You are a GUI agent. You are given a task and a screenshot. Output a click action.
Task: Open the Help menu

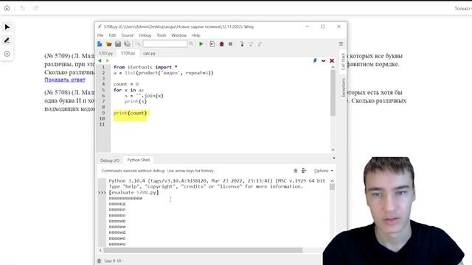195,35
